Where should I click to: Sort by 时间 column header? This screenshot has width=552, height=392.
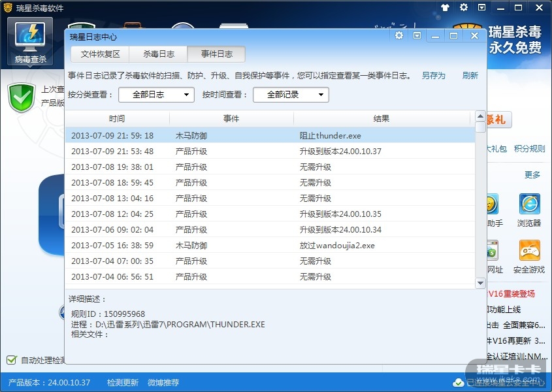click(117, 119)
